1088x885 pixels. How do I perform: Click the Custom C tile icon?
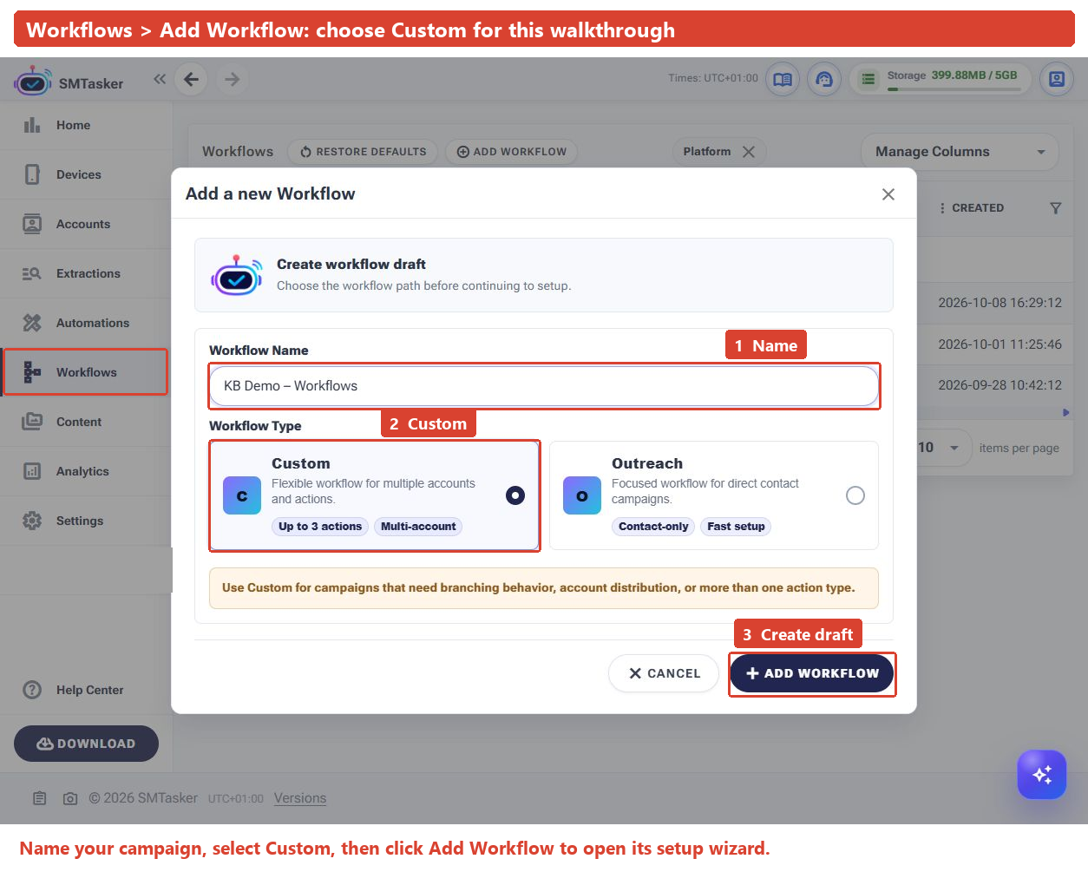[x=242, y=495]
